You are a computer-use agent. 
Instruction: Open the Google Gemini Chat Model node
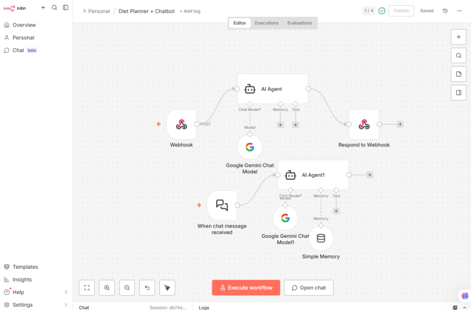(x=250, y=147)
